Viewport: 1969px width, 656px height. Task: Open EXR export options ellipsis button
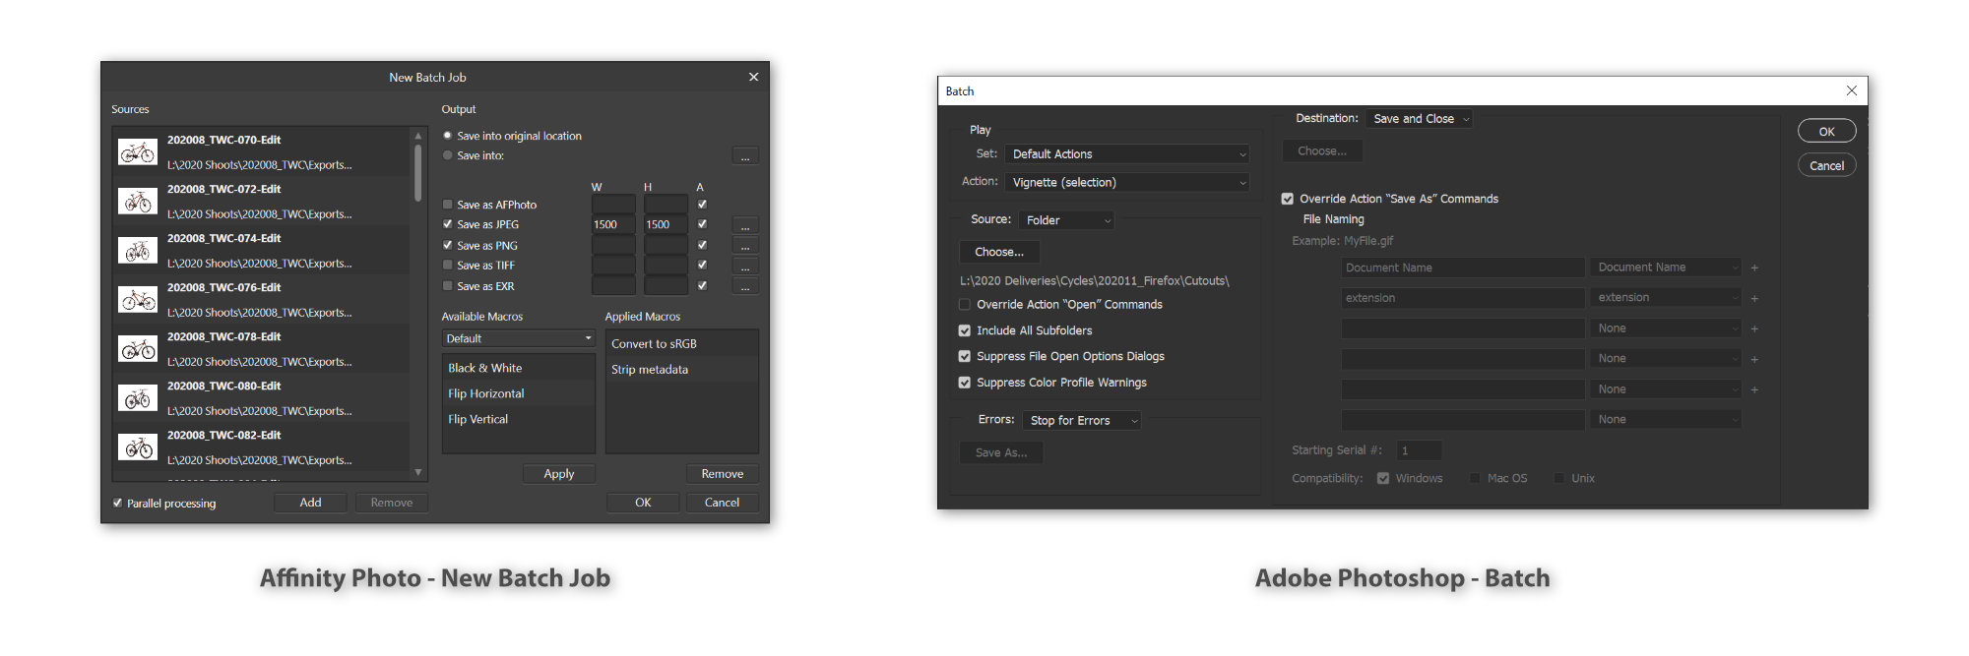745,287
